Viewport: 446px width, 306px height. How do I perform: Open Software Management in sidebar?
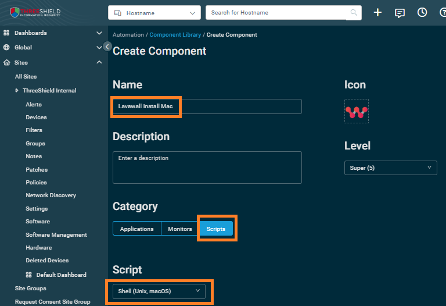(x=56, y=235)
